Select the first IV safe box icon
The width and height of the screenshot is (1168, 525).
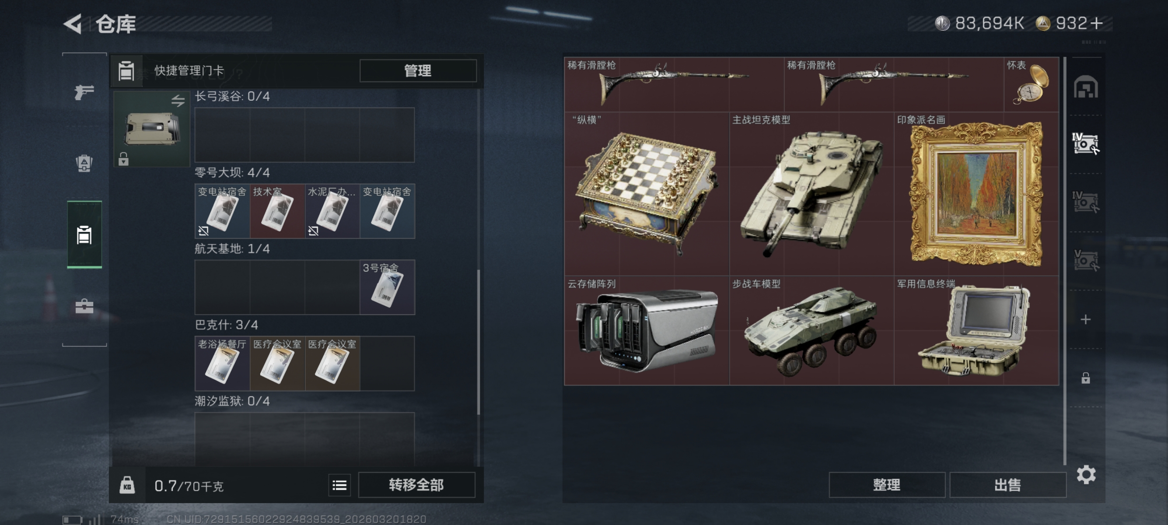(x=1085, y=143)
